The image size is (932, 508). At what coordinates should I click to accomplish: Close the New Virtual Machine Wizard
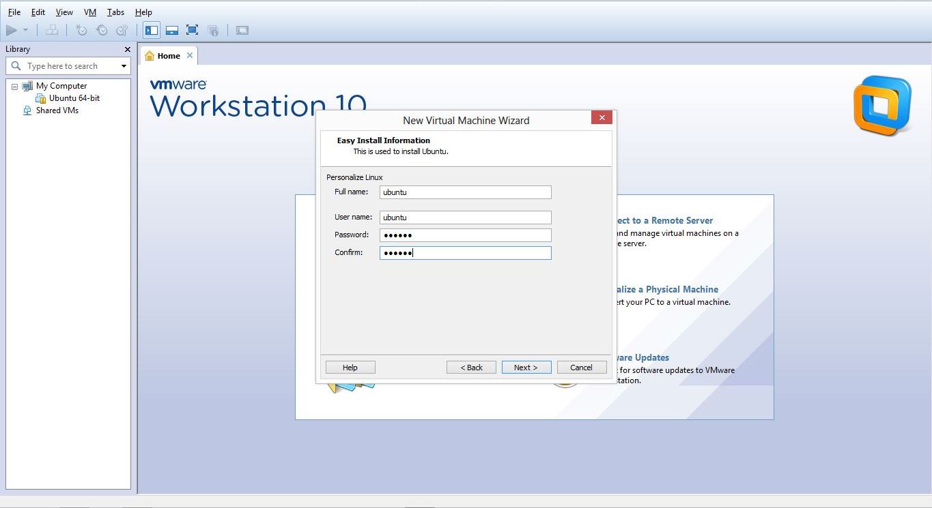point(602,118)
